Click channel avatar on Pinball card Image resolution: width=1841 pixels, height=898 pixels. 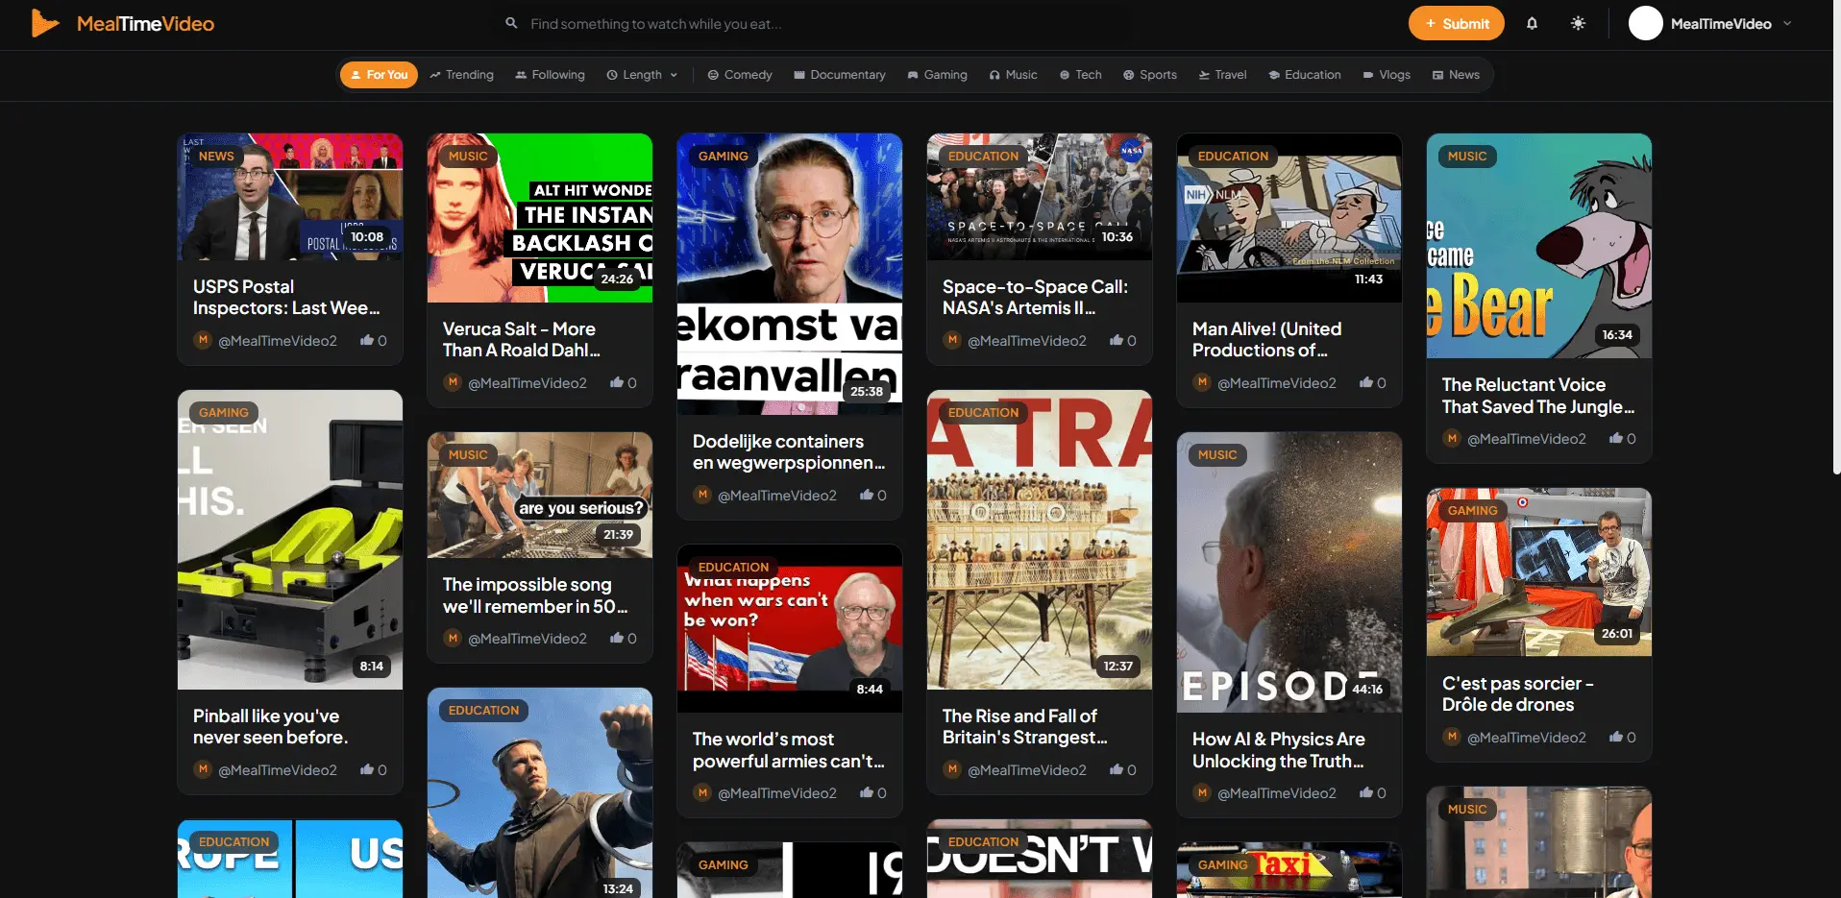(203, 769)
